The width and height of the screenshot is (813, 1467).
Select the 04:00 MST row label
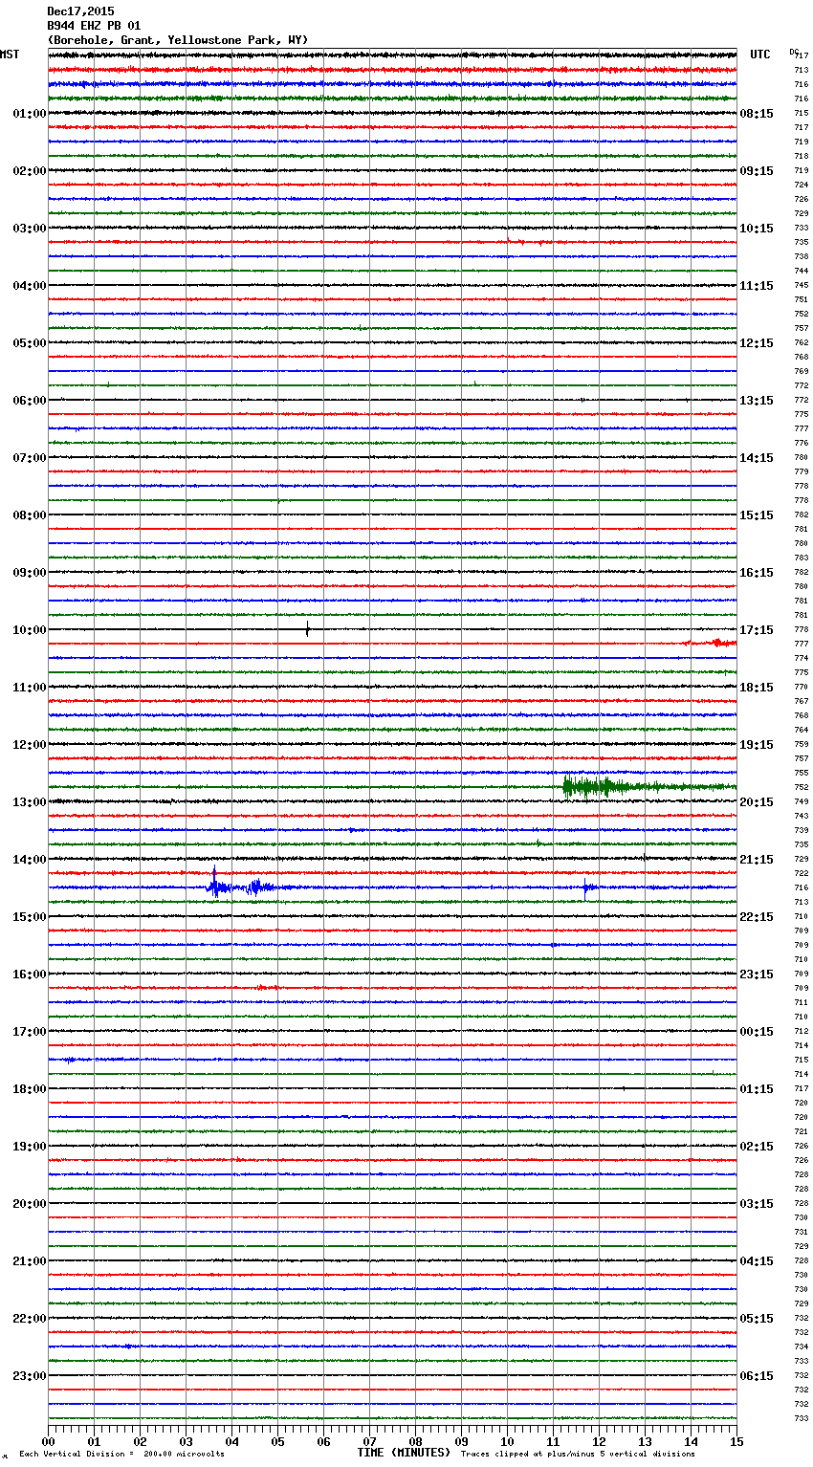30,286
